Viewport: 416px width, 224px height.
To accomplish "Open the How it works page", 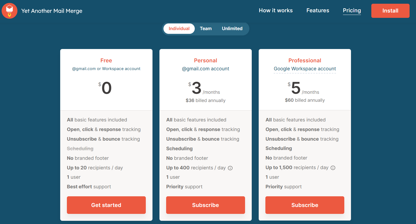I will (x=276, y=10).
